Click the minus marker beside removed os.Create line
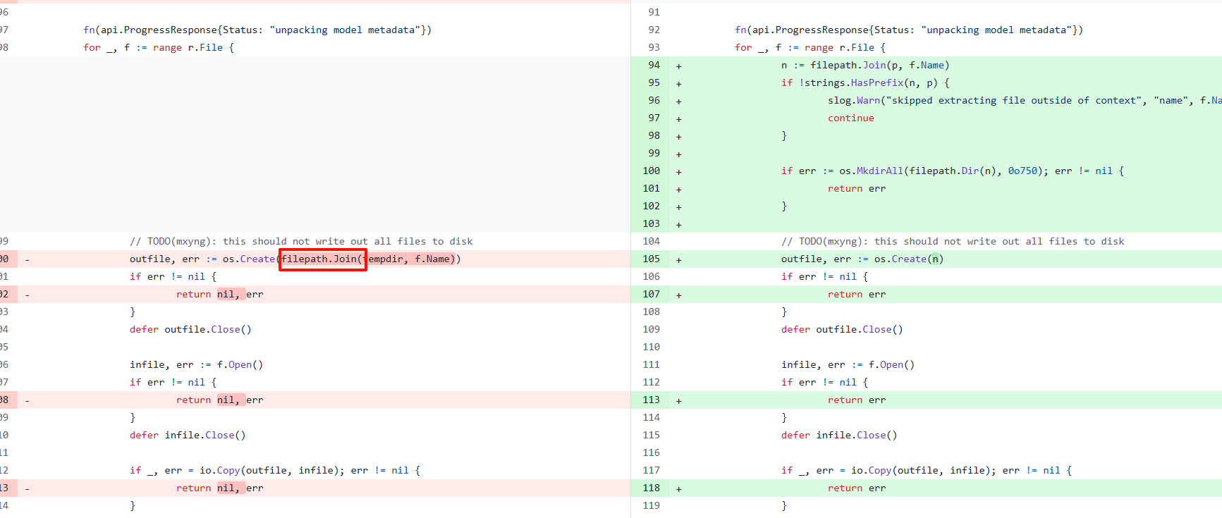Image resolution: width=1222 pixels, height=518 pixels. click(27, 259)
